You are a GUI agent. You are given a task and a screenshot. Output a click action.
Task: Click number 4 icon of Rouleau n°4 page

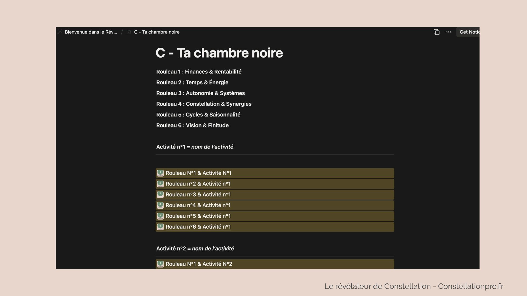160,205
